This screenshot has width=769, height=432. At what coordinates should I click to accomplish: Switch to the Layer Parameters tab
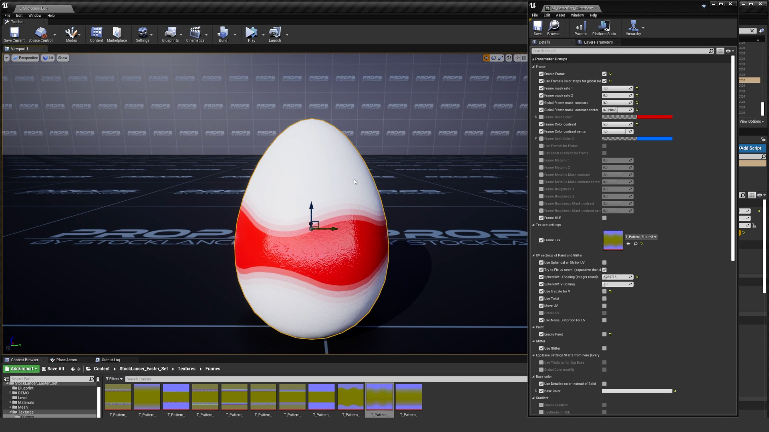coord(598,42)
